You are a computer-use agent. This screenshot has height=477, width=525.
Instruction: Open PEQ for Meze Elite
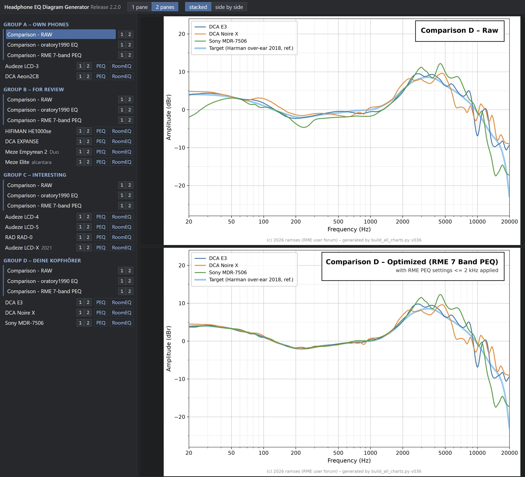tap(101, 162)
